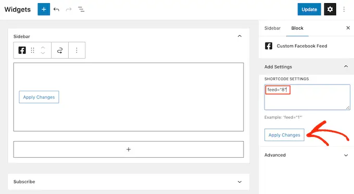Click the Custom Facebook Feed label
This screenshot has height=194, width=354.
302,46
